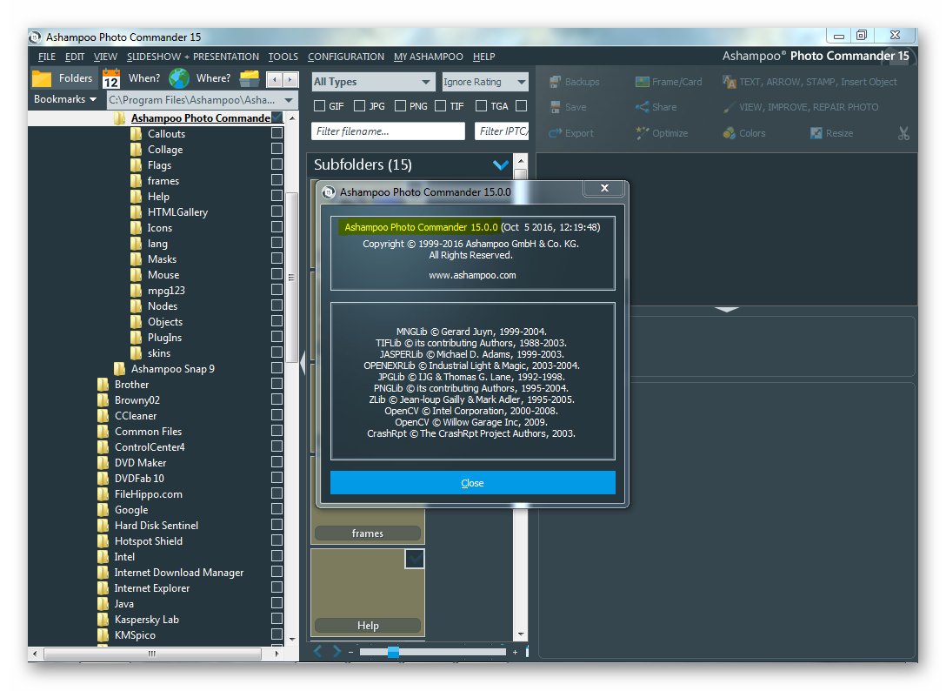Click the Share icon
Viewport: 946px width, 691px height.
coord(642,107)
